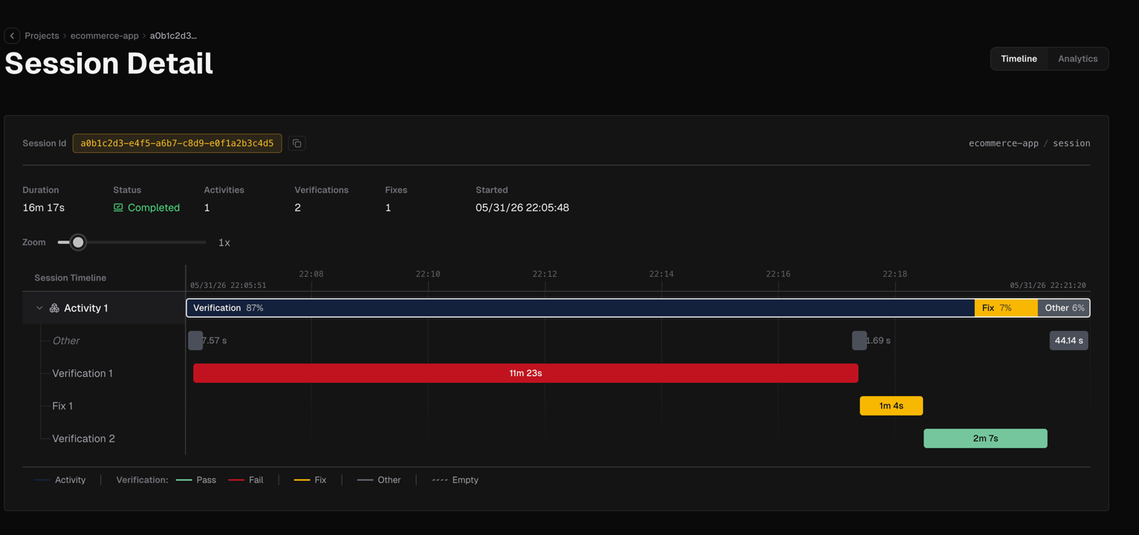Select the red 11m 23s Verification 1 bar
Image resolution: width=1139 pixels, height=535 pixels.
tap(525, 373)
